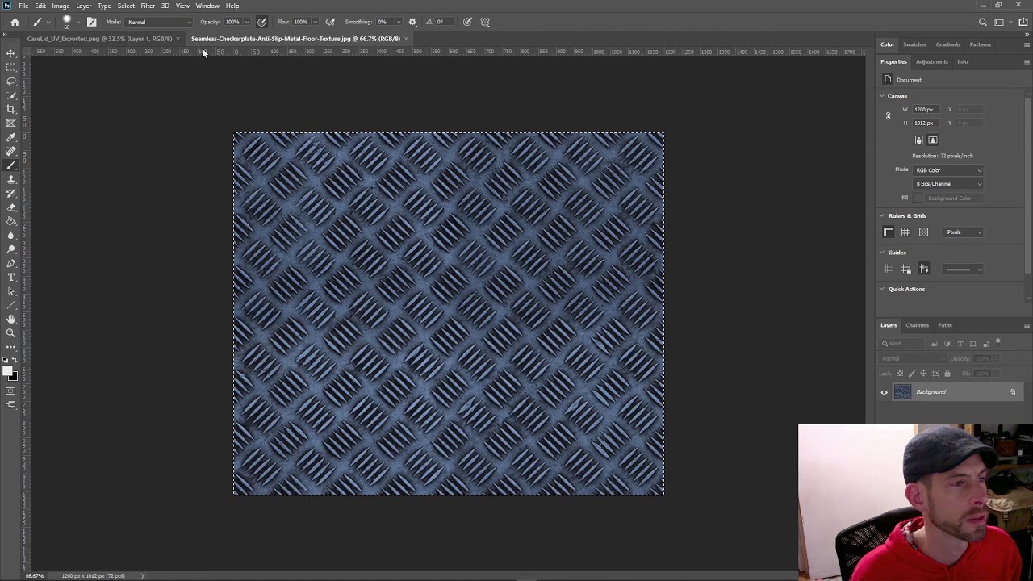Select the Zoom tool
This screenshot has height=581, width=1033.
point(10,333)
